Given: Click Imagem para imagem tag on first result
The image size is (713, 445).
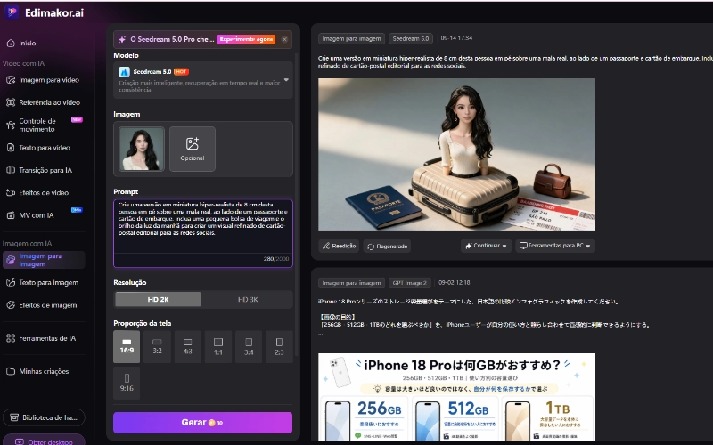Looking at the screenshot, I should pyautogui.click(x=351, y=39).
